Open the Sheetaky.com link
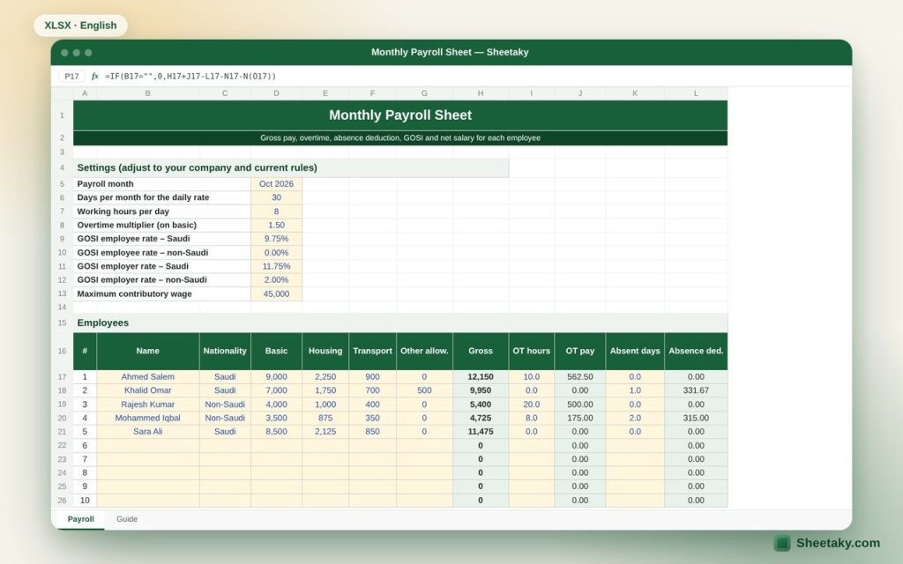The width and height of the screenshot is (903, 564). tap(838, 543)
